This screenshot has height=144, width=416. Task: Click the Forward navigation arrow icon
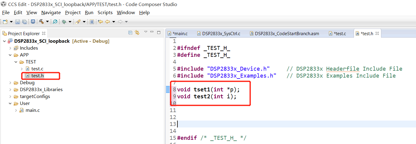[120, 22]
